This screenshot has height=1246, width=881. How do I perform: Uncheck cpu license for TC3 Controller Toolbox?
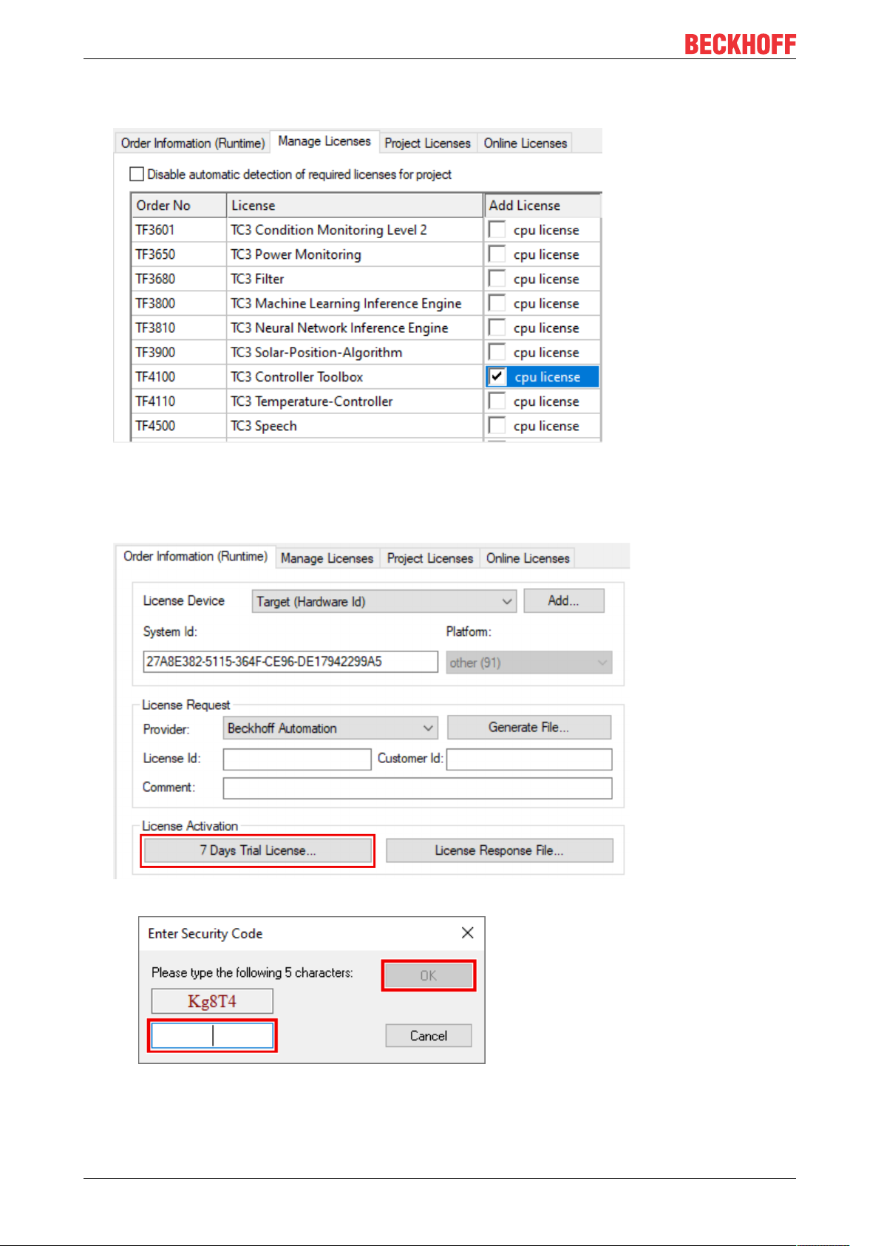click(497, 376)
